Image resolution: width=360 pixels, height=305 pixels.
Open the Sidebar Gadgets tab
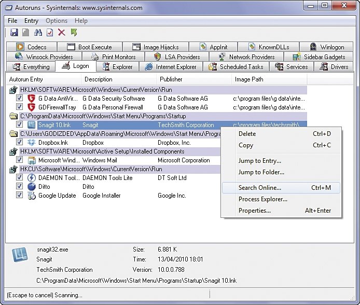coord(319,57)
